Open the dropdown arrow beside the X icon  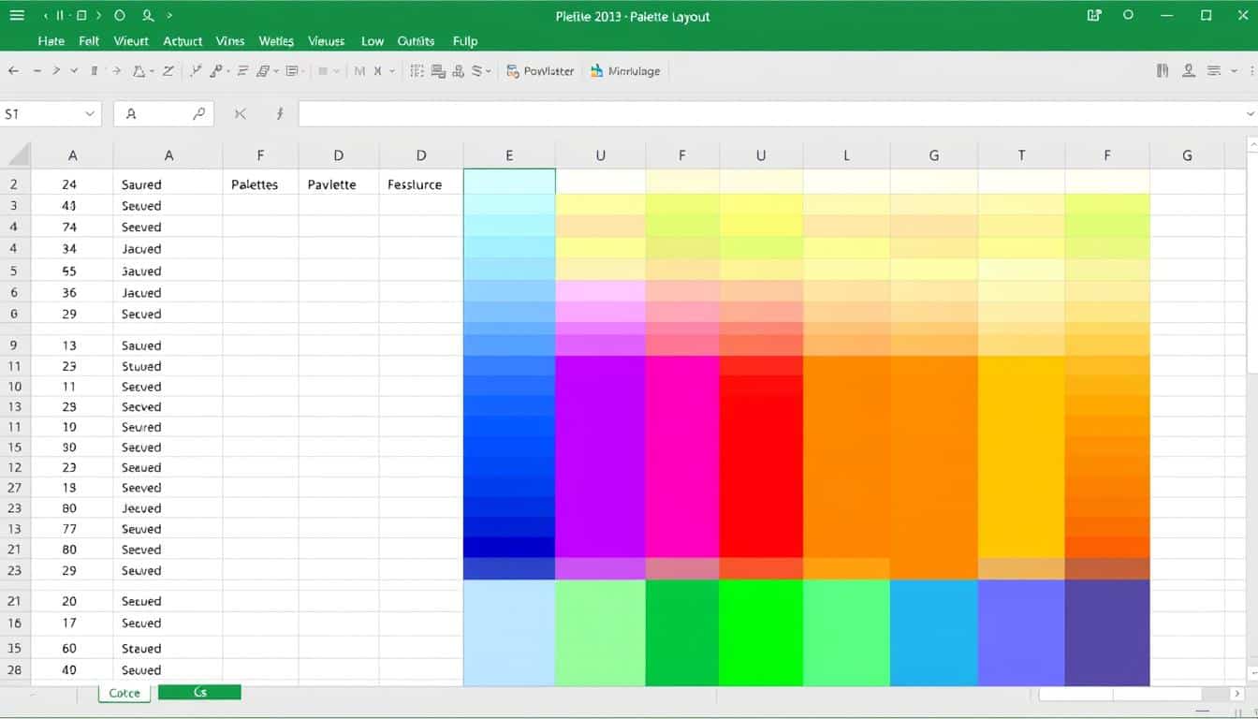click(x=392, y=71)
